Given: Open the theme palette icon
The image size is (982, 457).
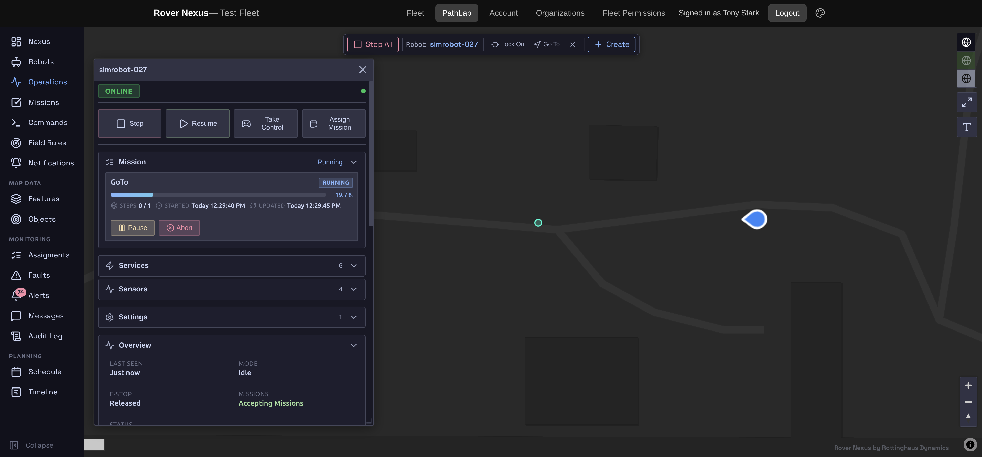Looking at the screenshot, I should tap(820, 13).
